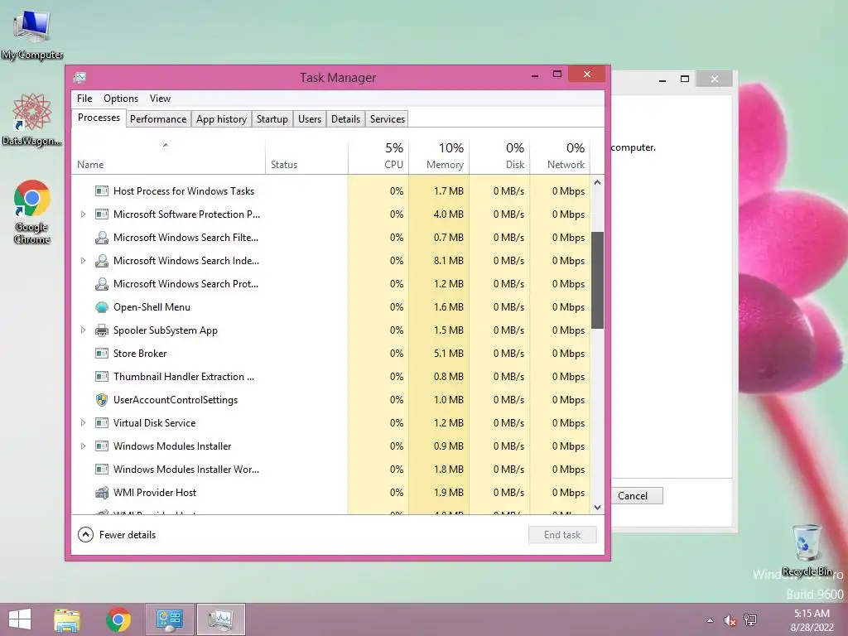The width and height of the screenshot is (848, 636).
Task: Switch to the App history tab
Action: pos(221,119)
